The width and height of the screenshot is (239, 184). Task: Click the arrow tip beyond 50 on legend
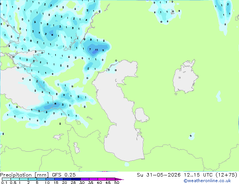(119, 179)
